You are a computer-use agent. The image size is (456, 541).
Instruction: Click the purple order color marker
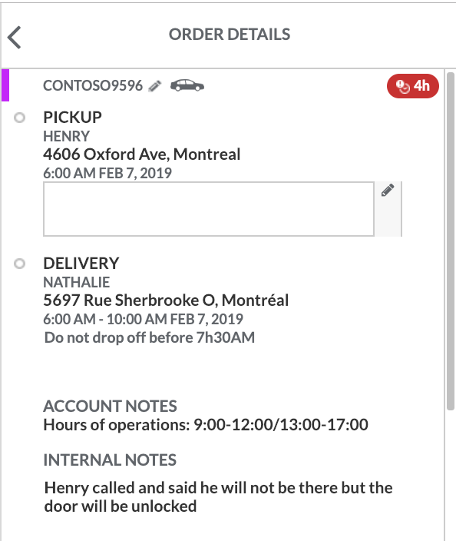click(5, 85)
